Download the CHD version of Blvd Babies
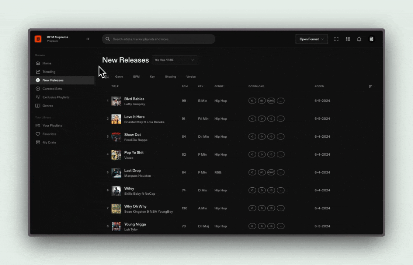Image resolution: width=413 pixels, height=265 pixels. point(271,101)
